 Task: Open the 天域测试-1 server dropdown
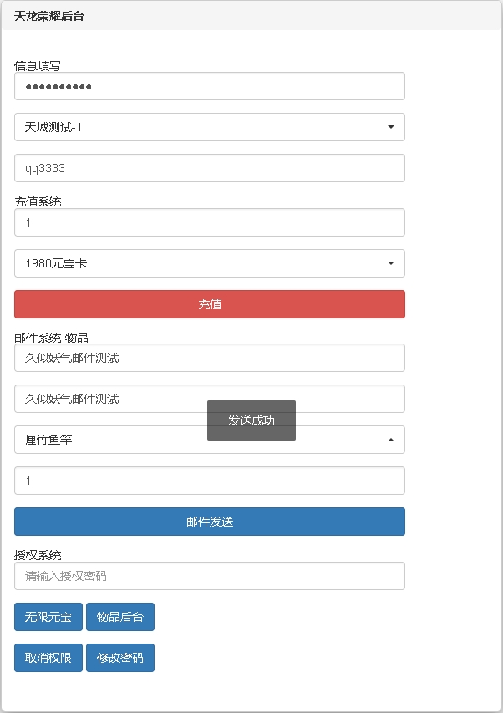coord(209,126)
